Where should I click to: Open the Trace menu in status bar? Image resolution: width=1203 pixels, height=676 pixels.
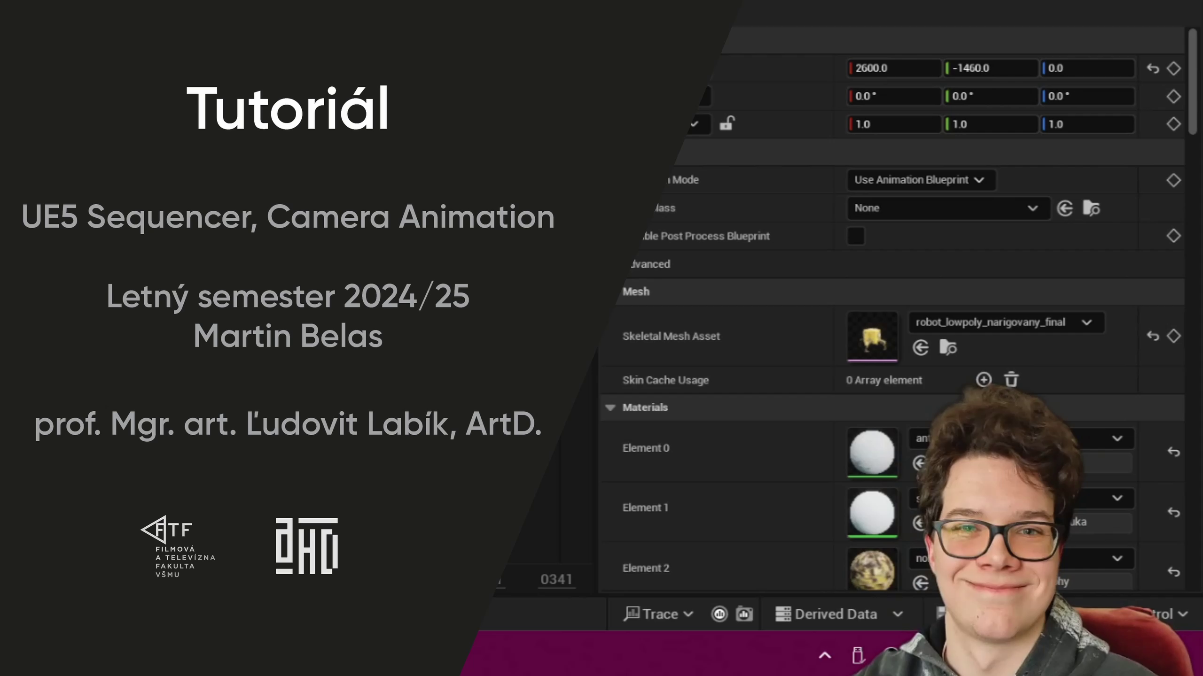coord(658,614)
